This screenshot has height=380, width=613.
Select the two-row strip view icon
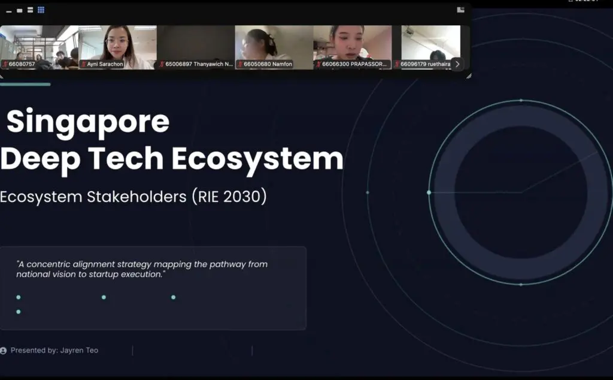[x=30, y=10]
